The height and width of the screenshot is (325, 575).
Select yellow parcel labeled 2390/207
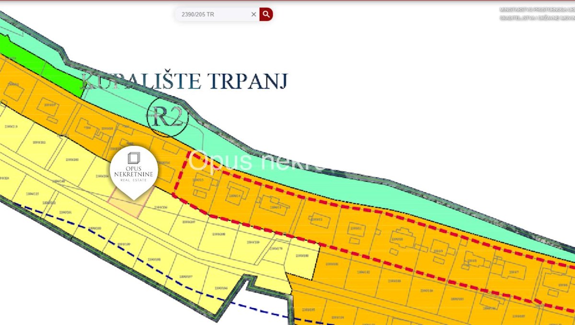(189, 222)
